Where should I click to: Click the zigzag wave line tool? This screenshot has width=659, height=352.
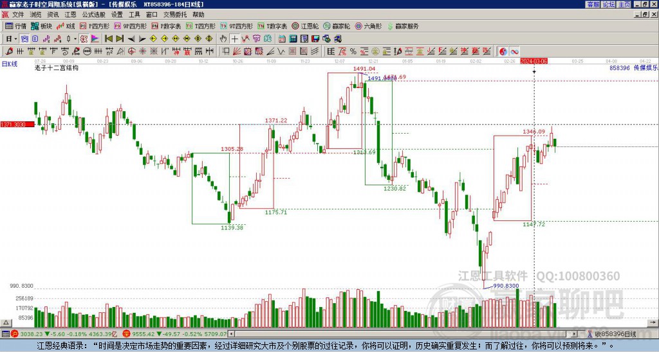point(281,51)
